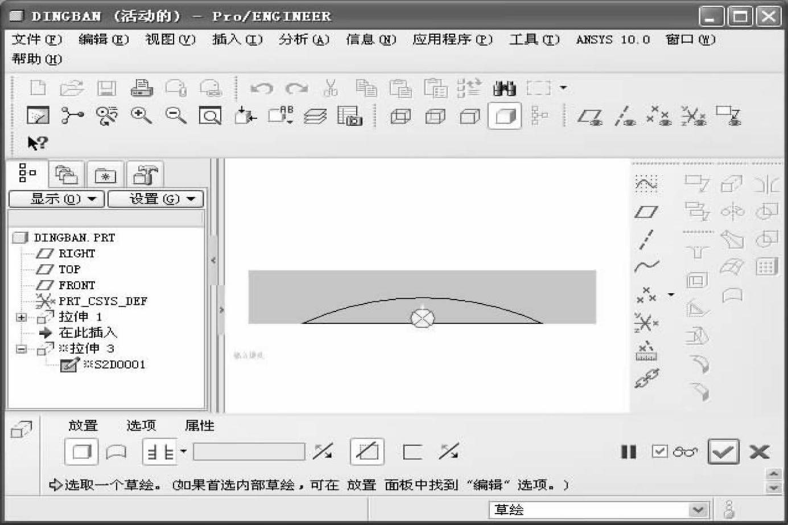Toggle extrude as surface
The image size is (788, 525).
pos(116,453)
